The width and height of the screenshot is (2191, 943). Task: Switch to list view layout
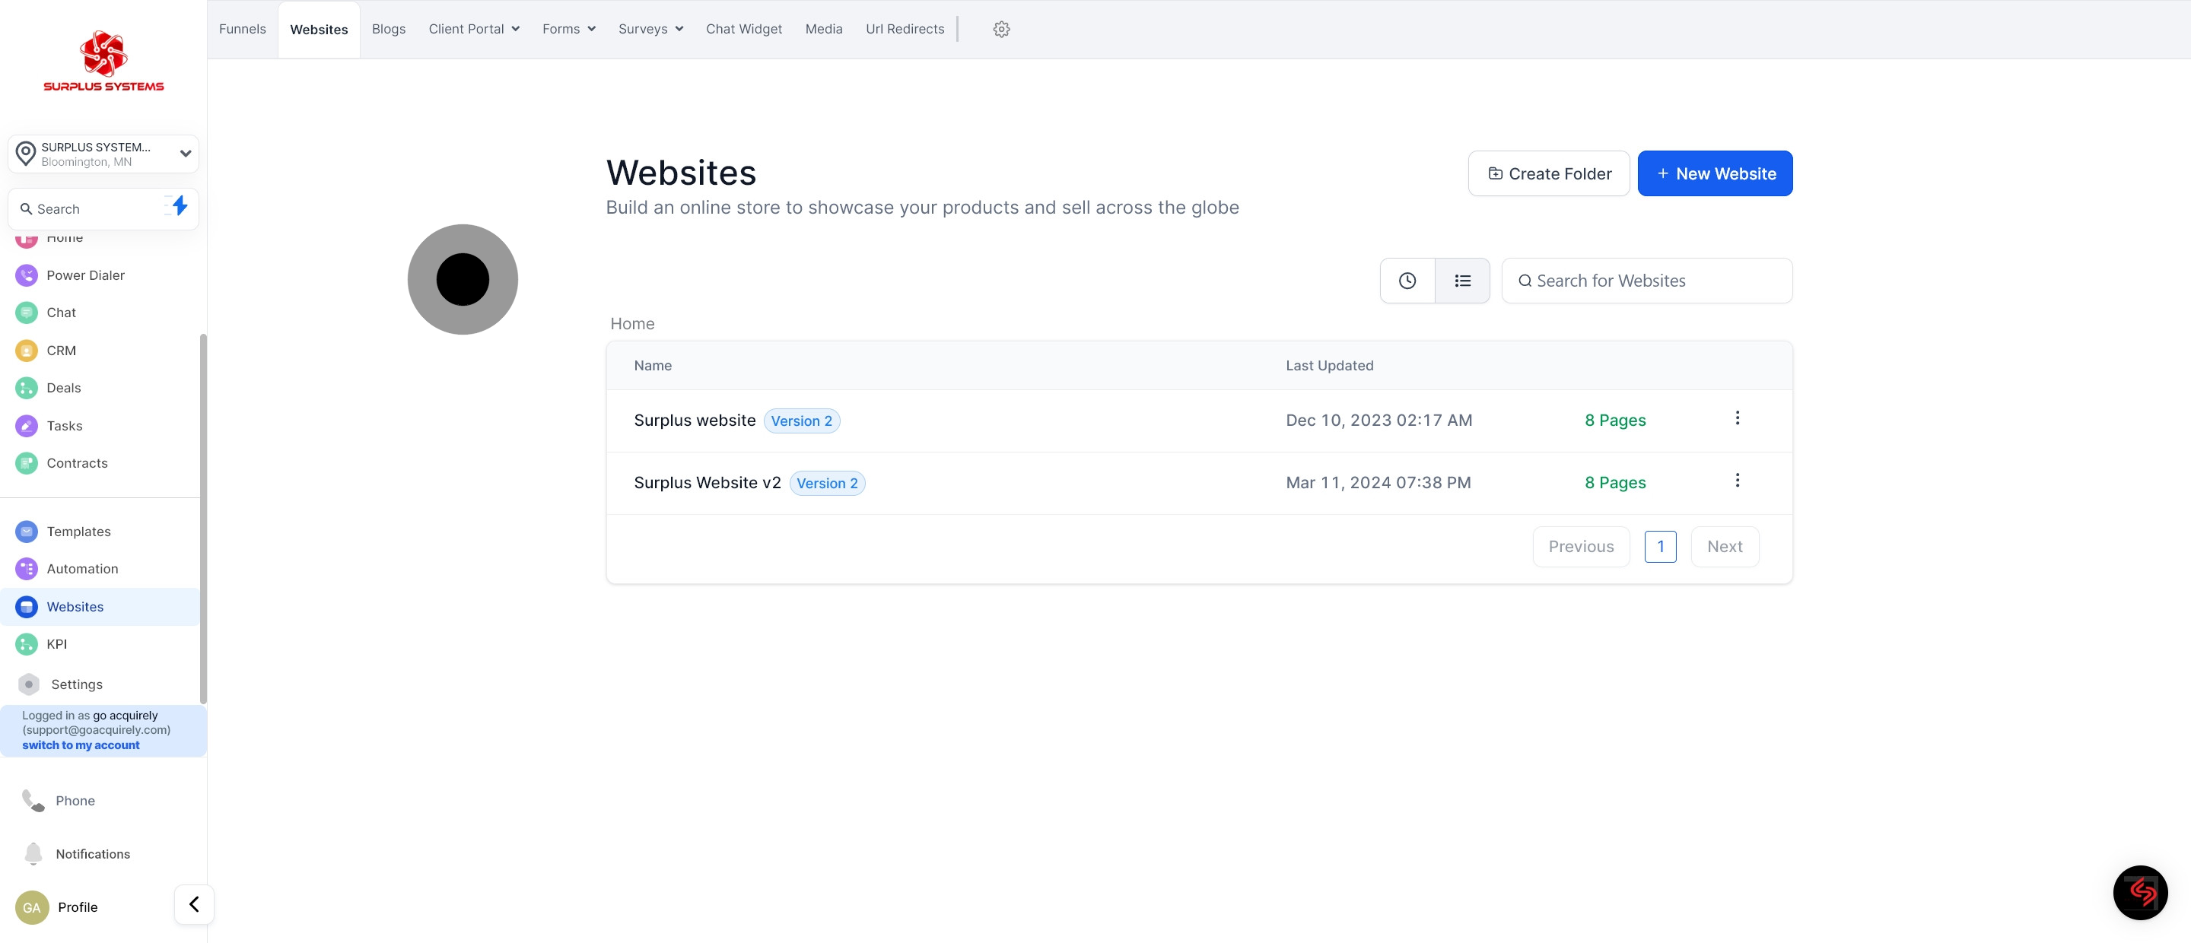(1462, 281)
